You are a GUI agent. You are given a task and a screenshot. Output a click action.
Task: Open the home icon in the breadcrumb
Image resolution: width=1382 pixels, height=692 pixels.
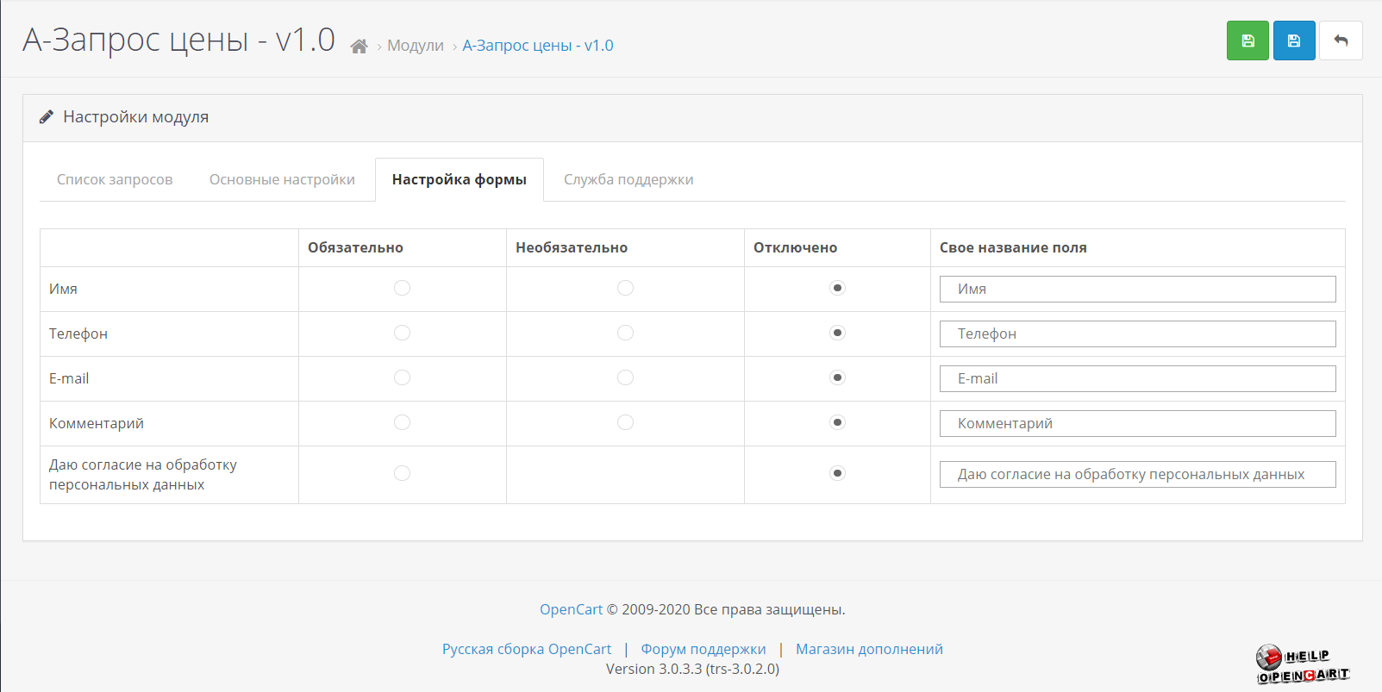coord(360,46)
